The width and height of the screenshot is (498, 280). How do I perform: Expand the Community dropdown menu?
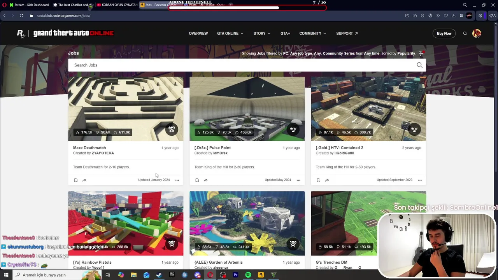click(x=313, y=33)
